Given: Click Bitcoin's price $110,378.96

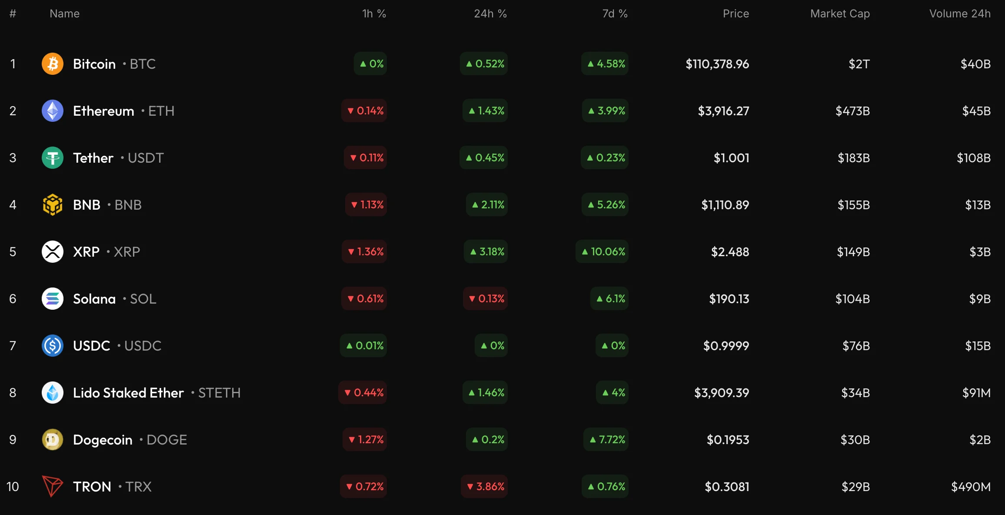Looking at the screenshot, I should point(717,64).
